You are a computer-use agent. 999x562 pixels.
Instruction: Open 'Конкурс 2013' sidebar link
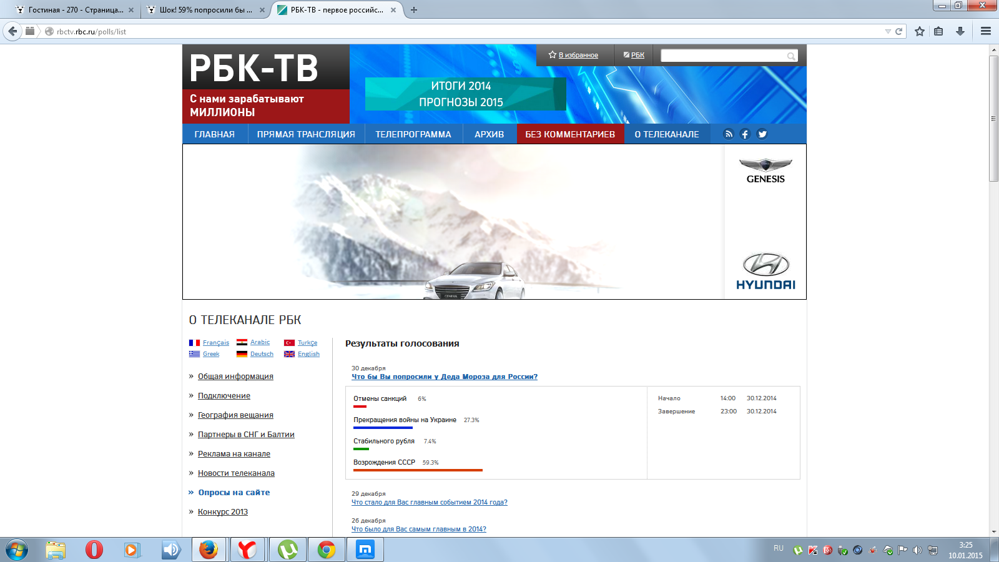[x=223, y=512]
